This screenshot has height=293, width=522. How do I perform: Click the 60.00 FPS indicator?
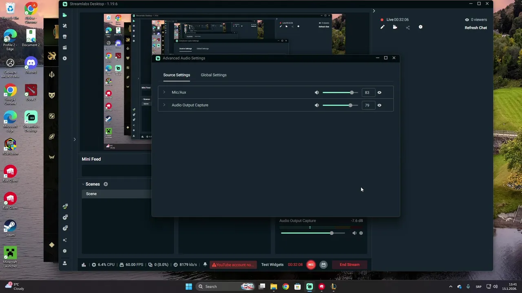(x=131, y=265)
